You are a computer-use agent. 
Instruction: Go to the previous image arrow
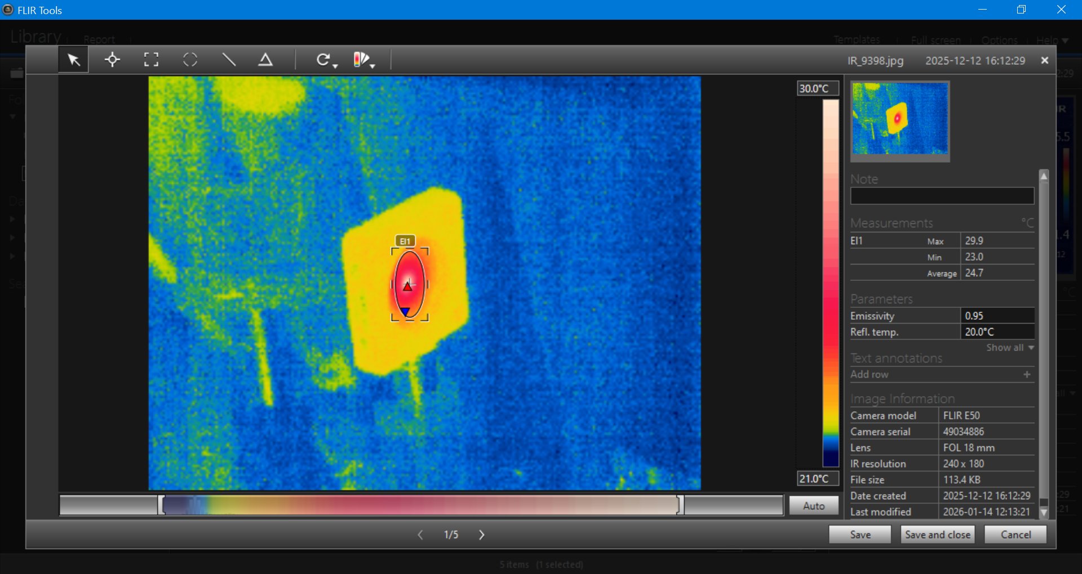click(x=420, y=535)
